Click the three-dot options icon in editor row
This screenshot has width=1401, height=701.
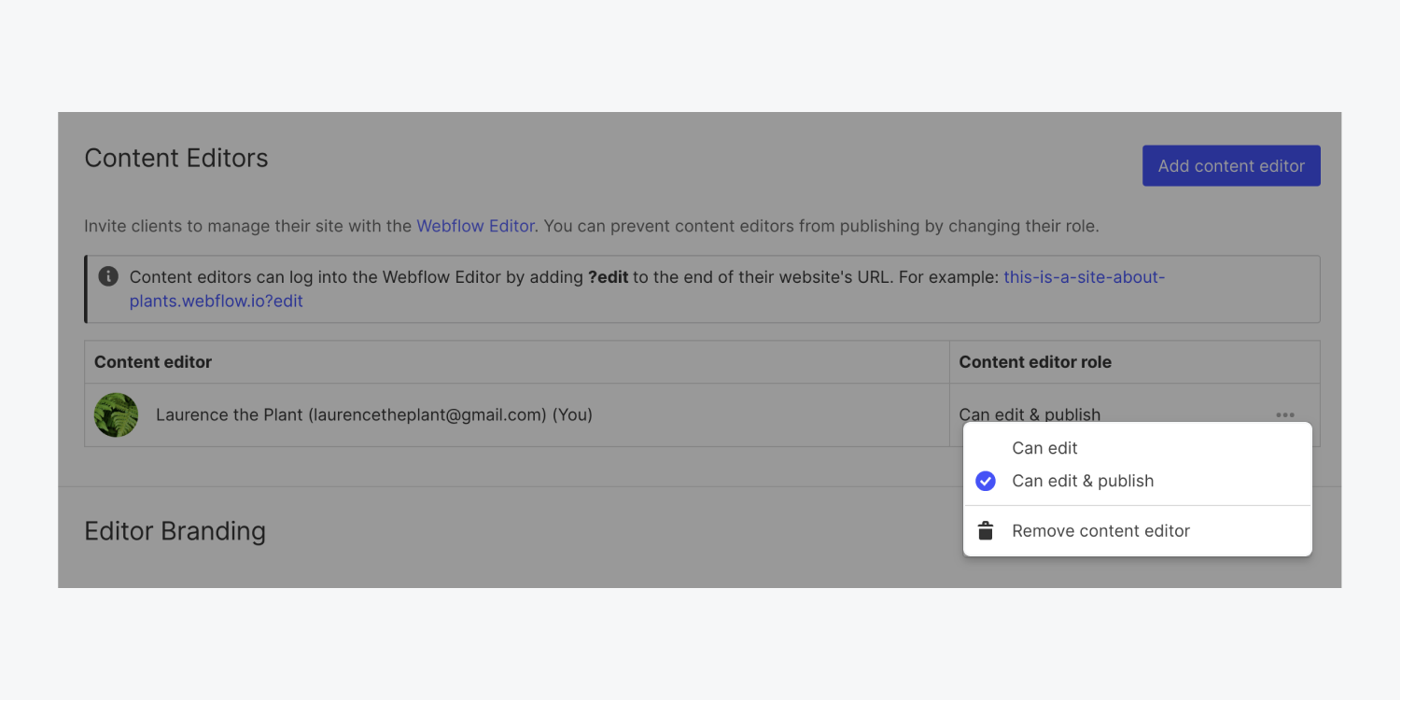(1285, 414)
